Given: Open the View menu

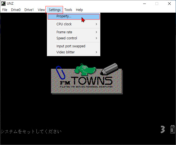Looking at the screenshot, I should 41,10.
